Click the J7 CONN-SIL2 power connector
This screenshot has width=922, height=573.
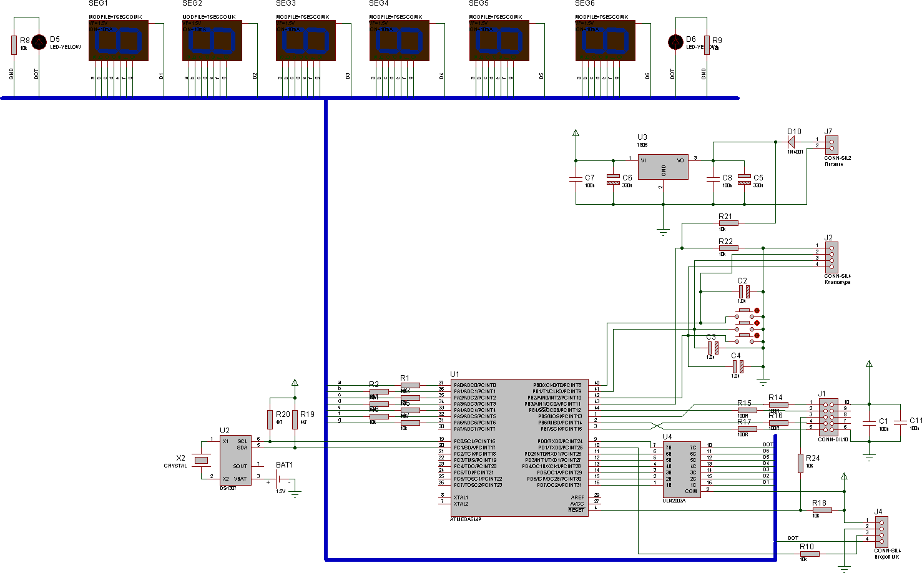point(831,145)
